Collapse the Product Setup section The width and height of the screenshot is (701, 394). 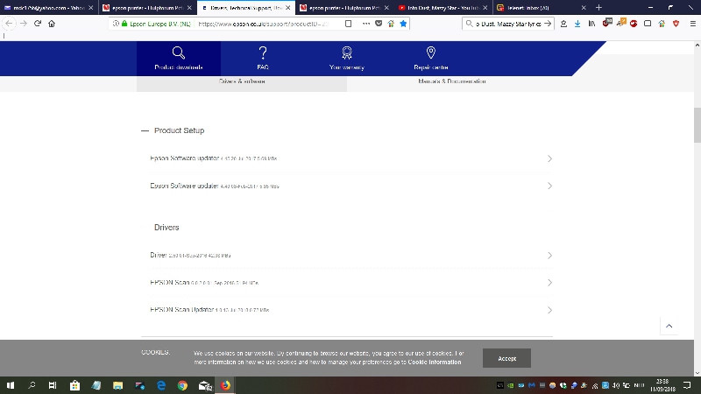pyautogui.click(x=145, y=130)
